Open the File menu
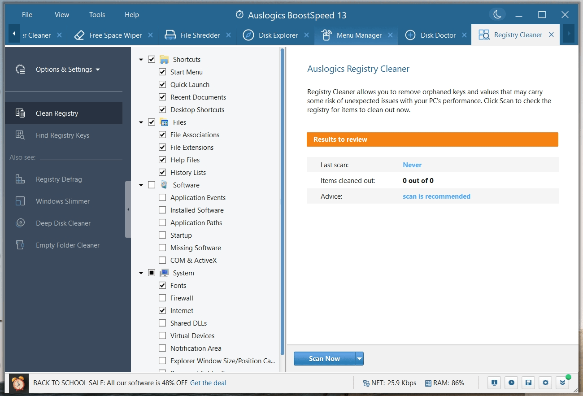The image size is (583, 396). 27,15
